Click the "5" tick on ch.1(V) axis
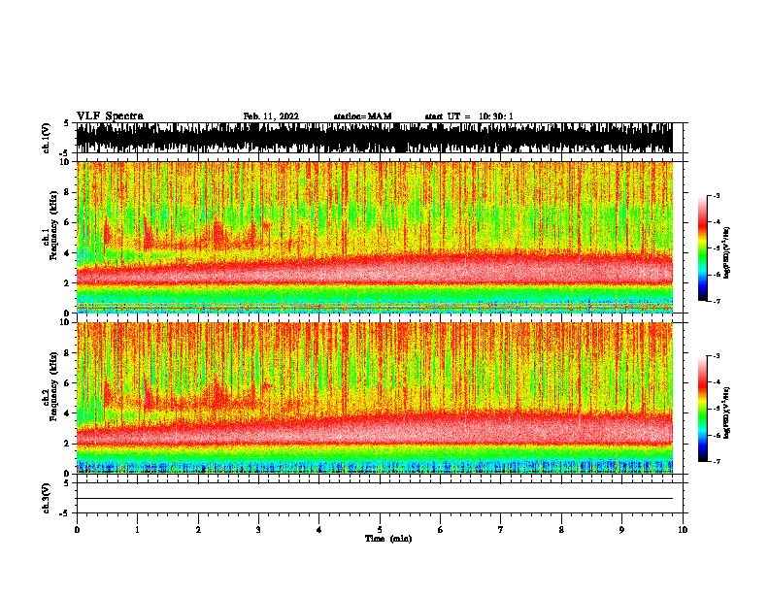This screenshot has width=769, height=594. (x=67, y=123)
